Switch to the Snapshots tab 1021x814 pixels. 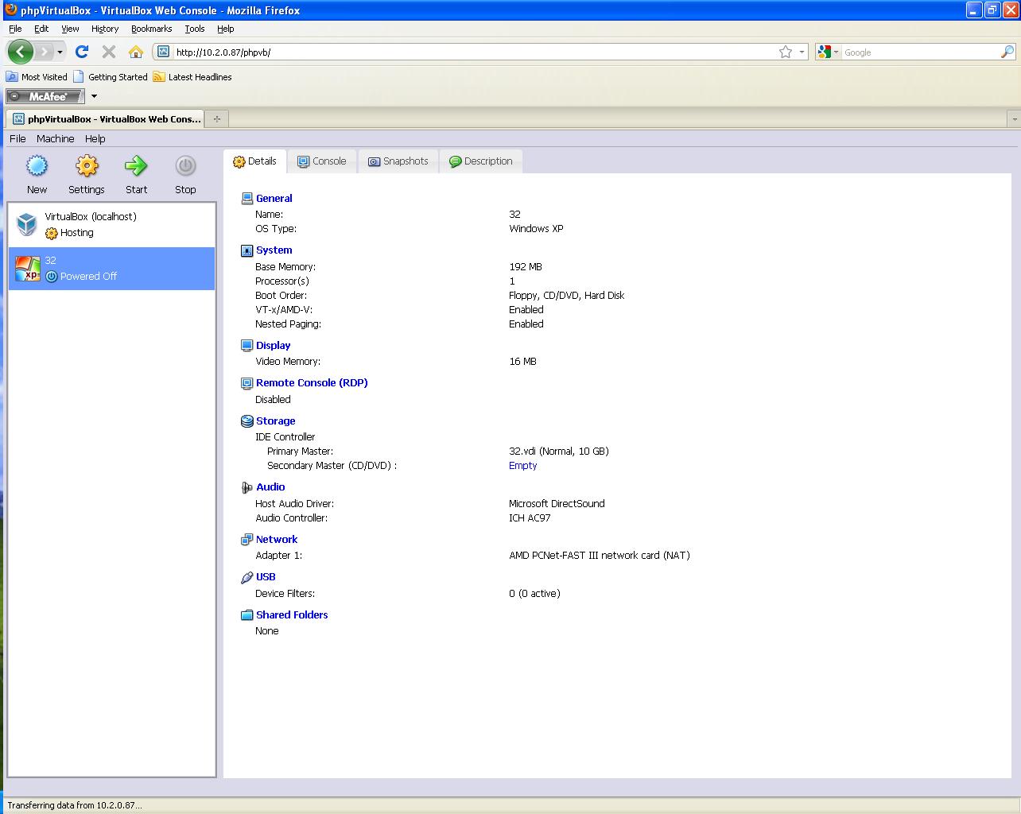point(398,161)
